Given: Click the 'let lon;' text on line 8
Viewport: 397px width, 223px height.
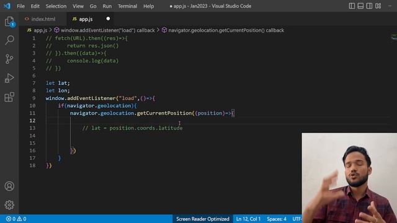Looking at the screenshot, I should pos(58,90).
